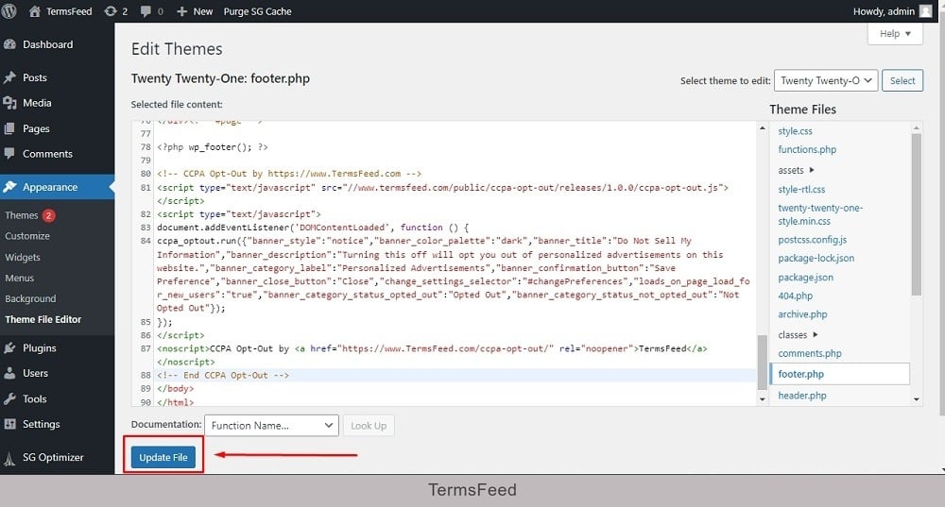Click the Plugins plug icon
The width and height of the screenshot is (945, 507).
pyautogui.click(x=9, y=348)
